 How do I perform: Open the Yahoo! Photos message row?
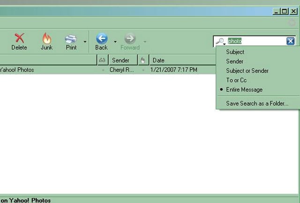(x=108, y=70)
